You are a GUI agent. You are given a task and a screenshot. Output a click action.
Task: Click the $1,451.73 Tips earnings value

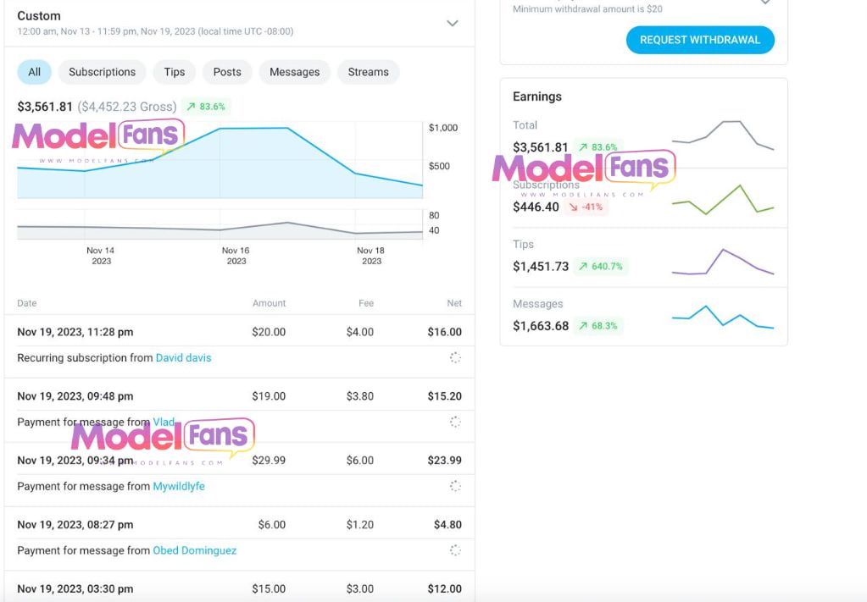541,266
